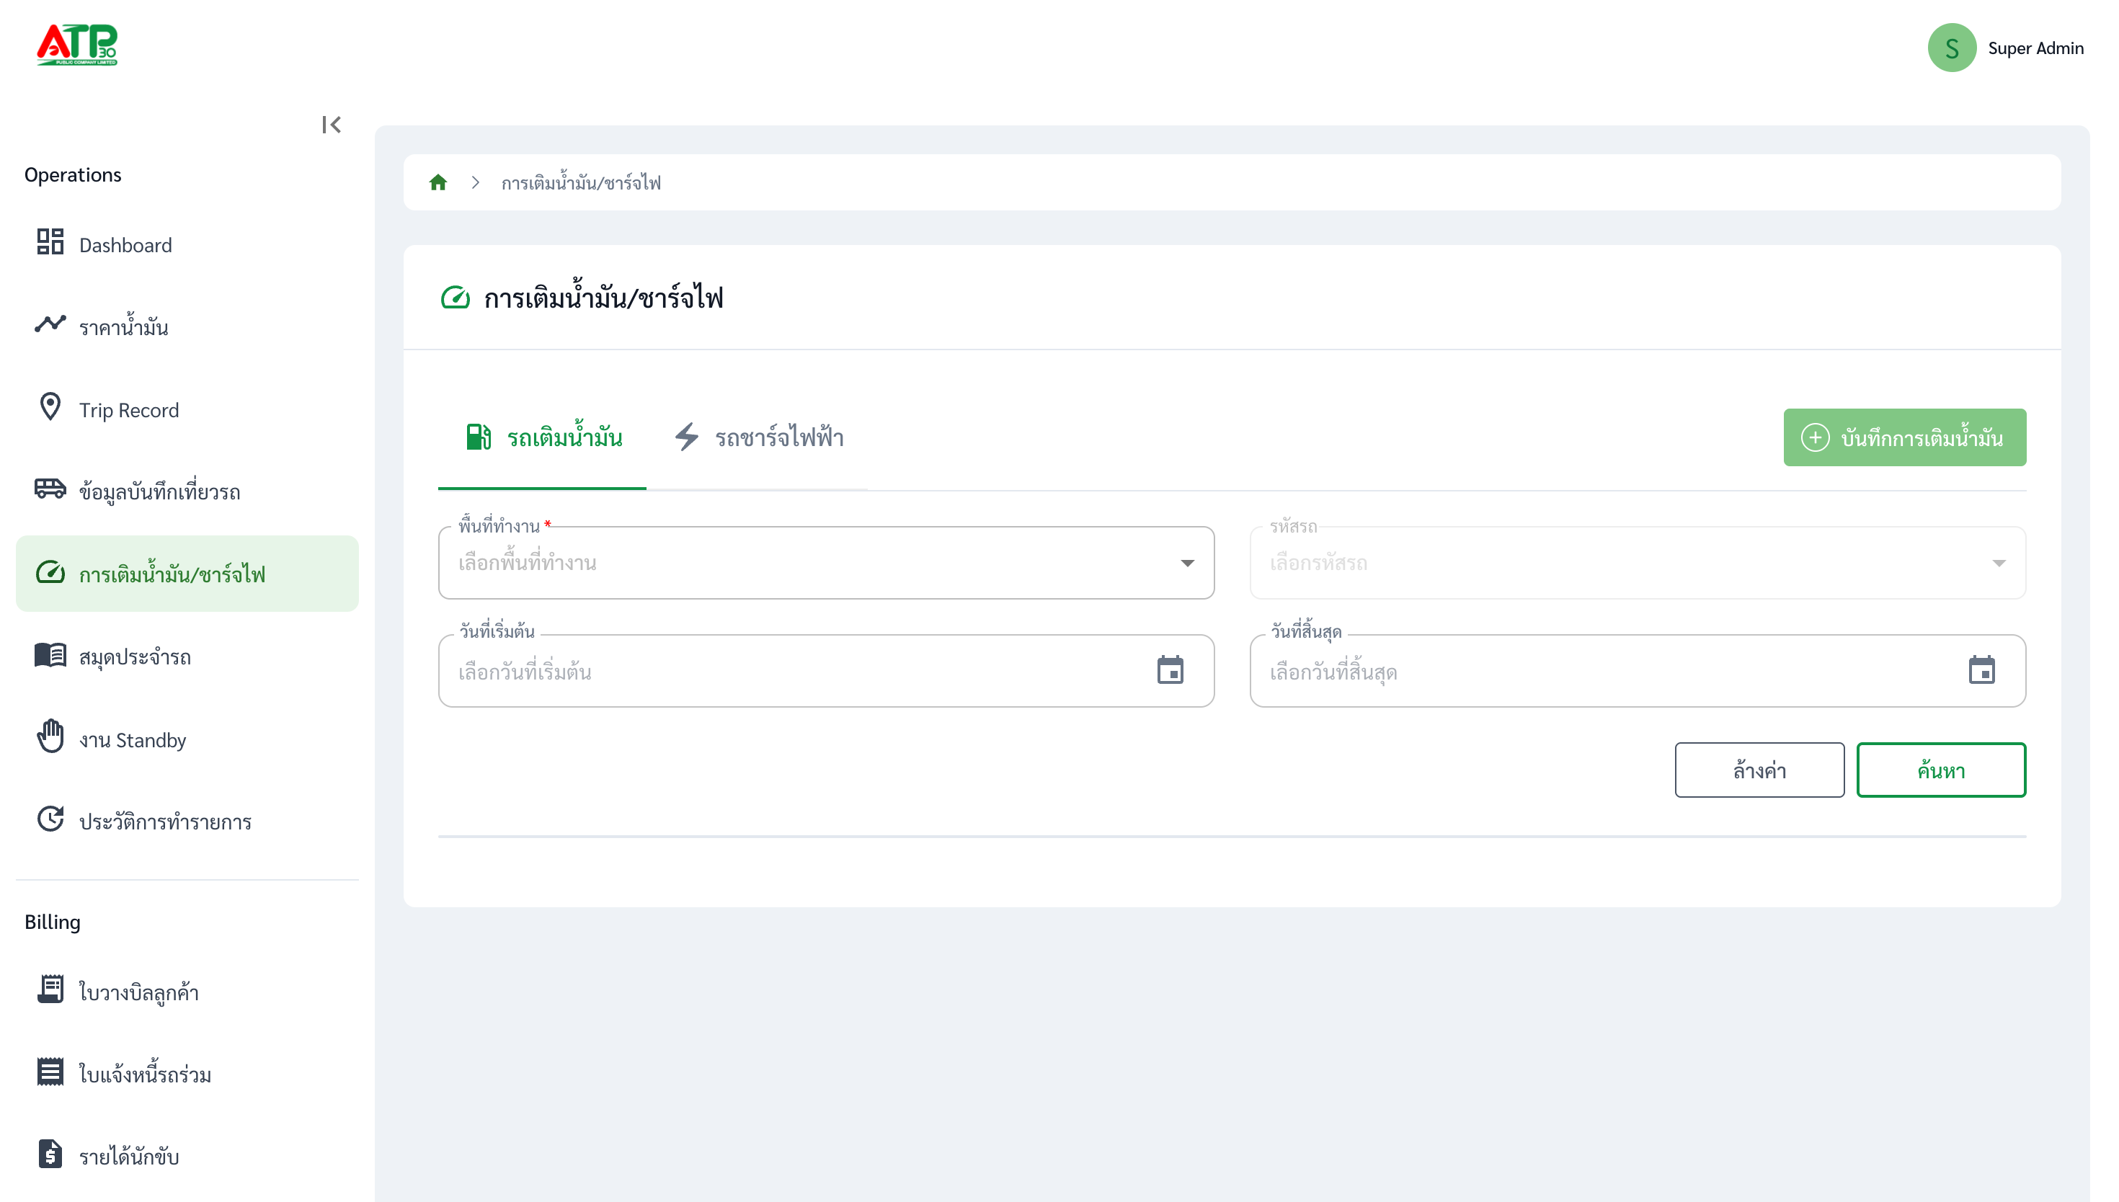Click the receipt icon for ใบวางบิลลูกค้า
This screenshot has width=2119, height=1202.
coord(50,989)
